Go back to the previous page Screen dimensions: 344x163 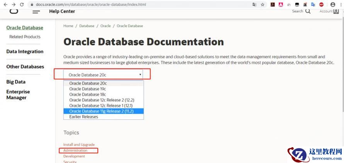click(5, 4)
